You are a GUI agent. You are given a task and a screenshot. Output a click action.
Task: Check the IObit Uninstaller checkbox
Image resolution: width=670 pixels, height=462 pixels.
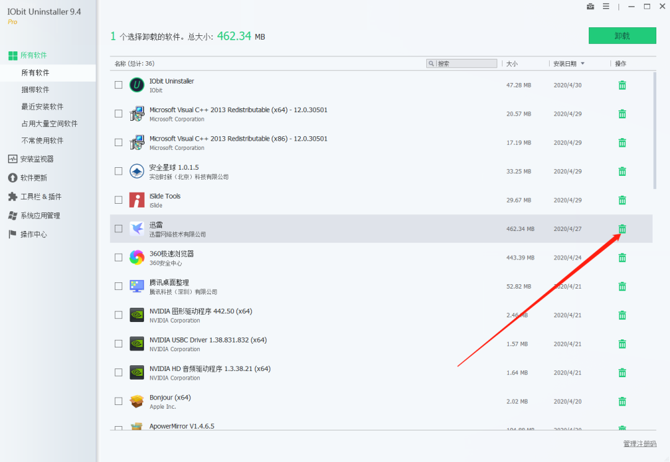coord(118,85)
